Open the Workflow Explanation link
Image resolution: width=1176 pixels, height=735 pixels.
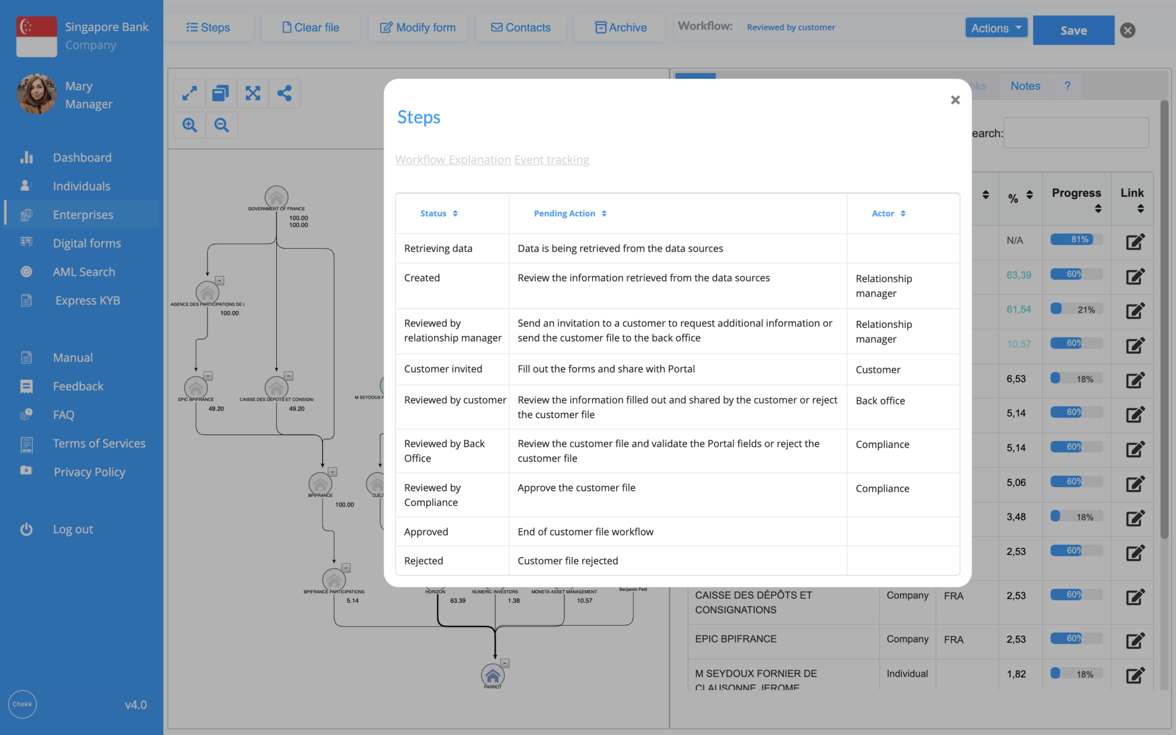point(452,160)
